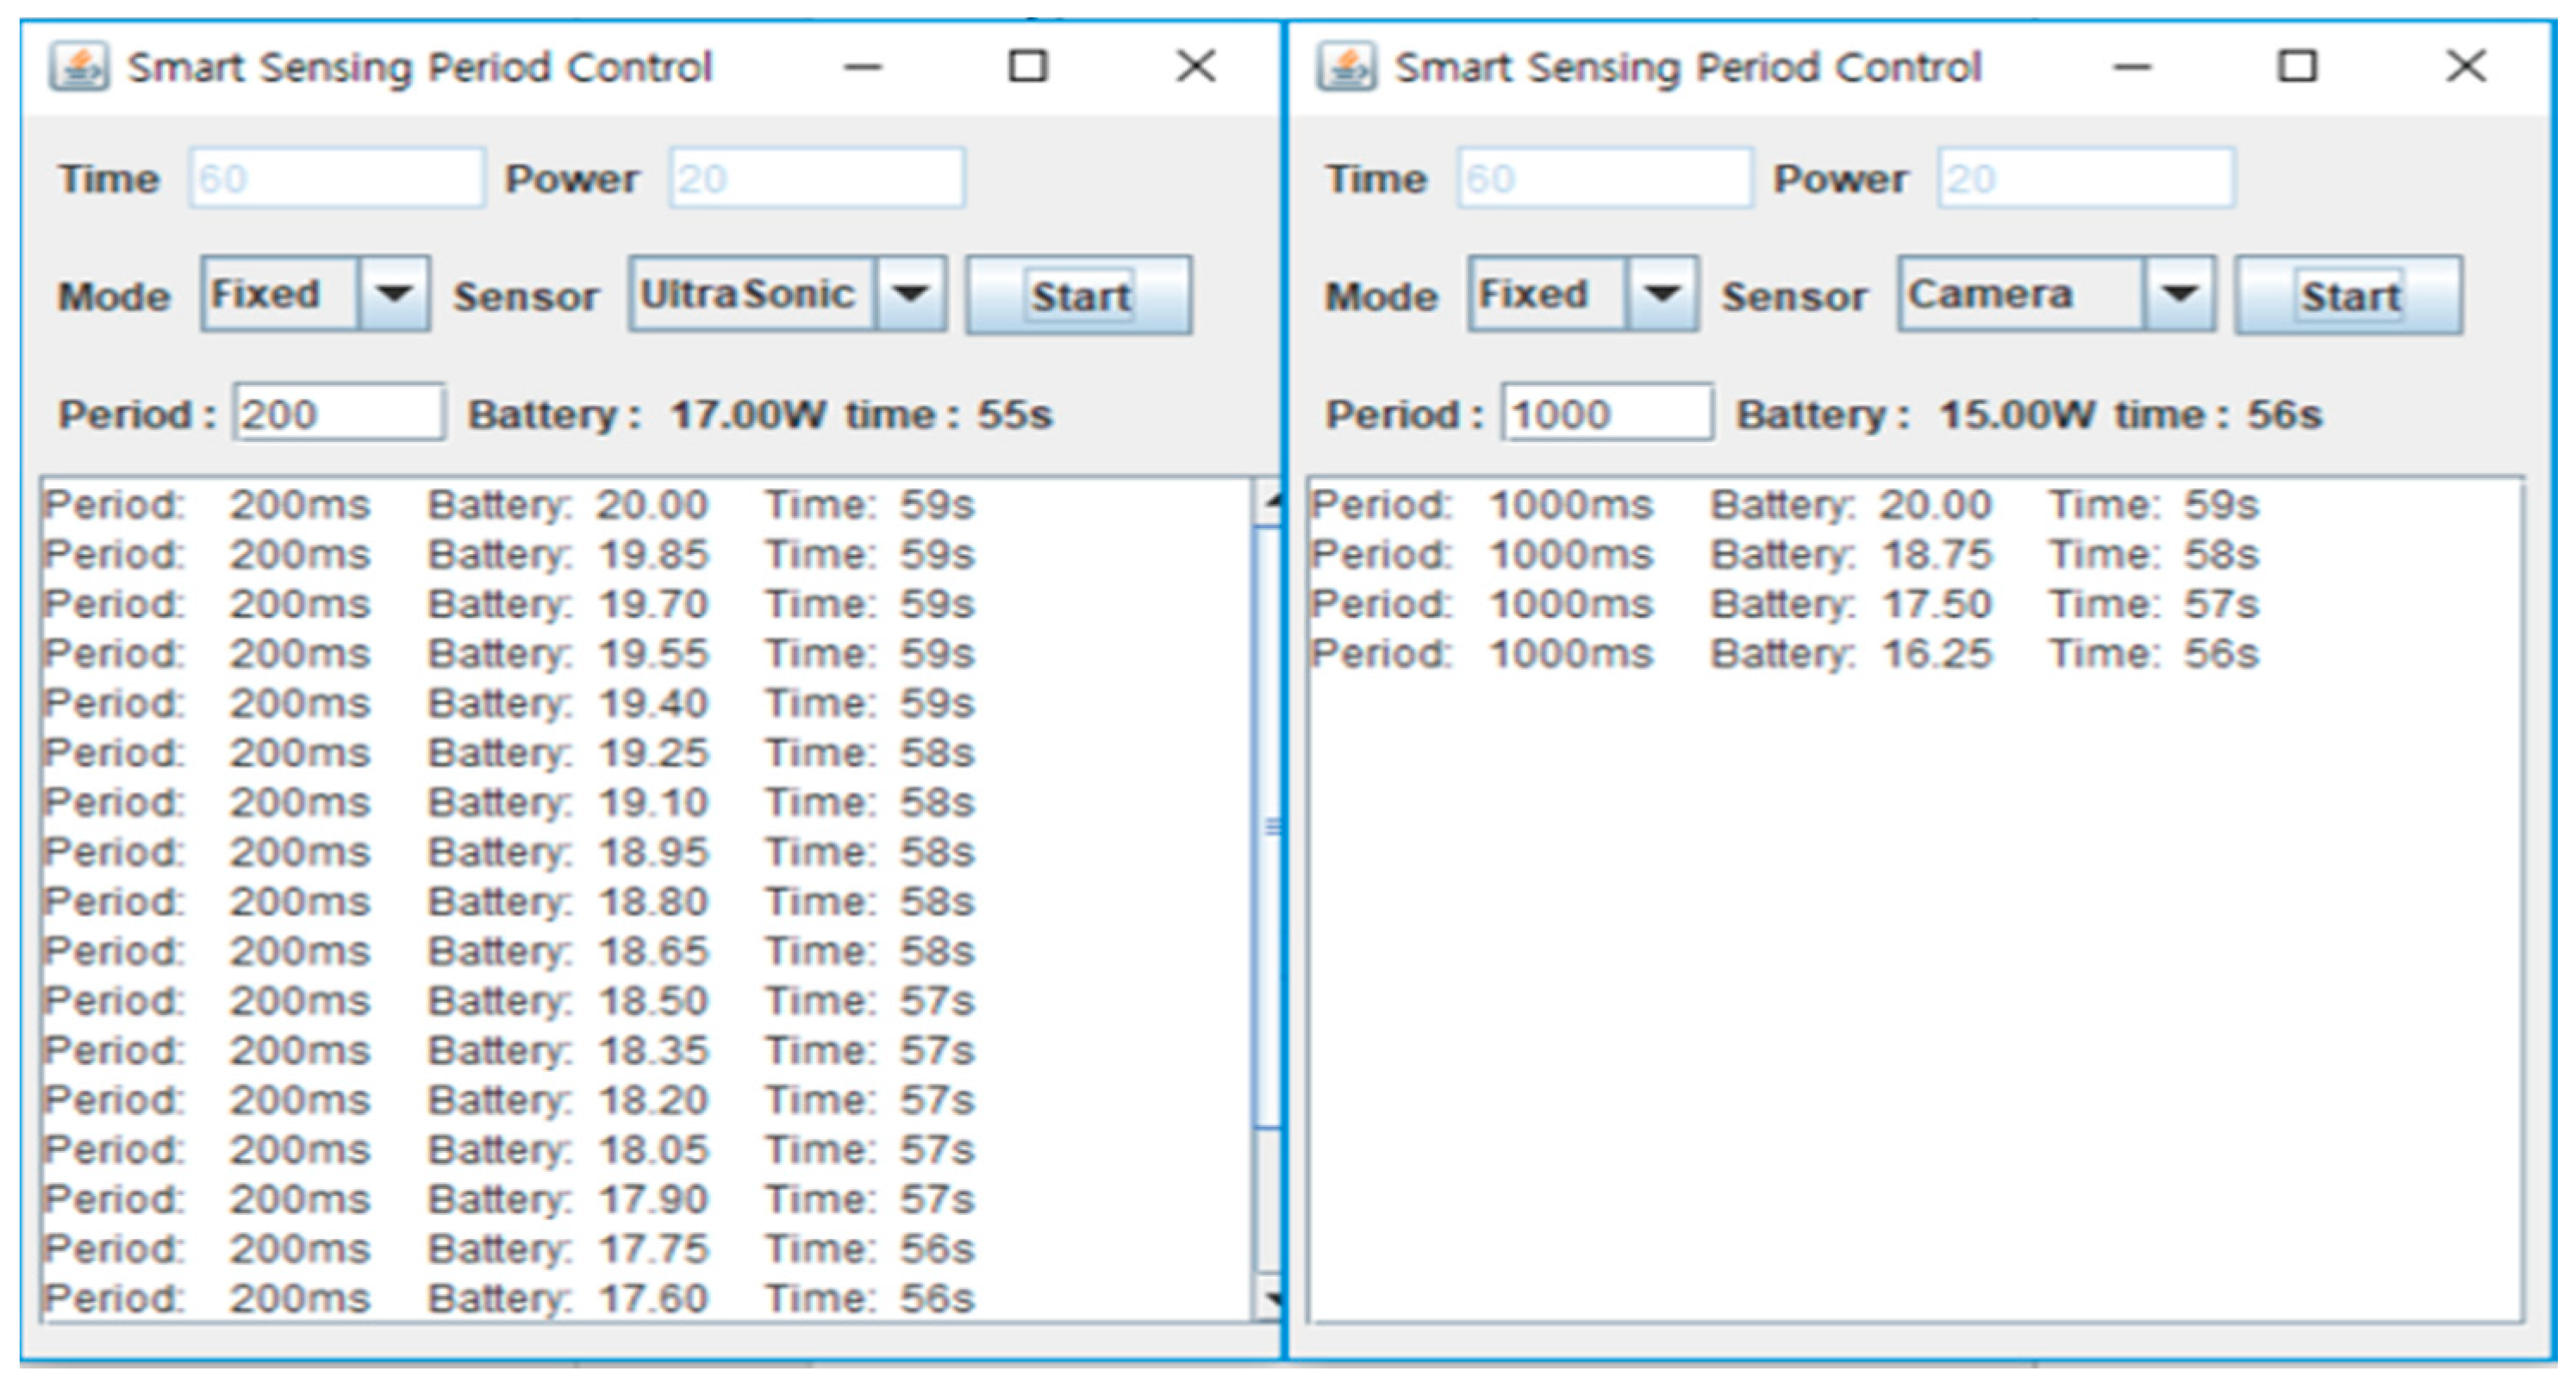Click the Power field in the Camera window

point(2086,178)
